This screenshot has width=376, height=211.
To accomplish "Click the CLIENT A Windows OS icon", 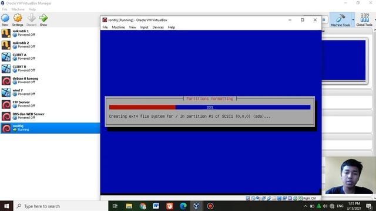I will pyautogui.click(x=6, y=57).
